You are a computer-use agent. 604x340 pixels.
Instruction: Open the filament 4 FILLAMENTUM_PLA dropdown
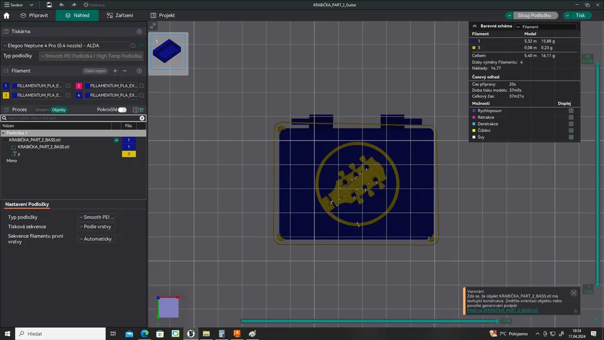111,95
